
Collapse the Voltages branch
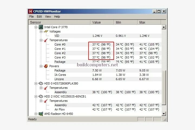41,31
